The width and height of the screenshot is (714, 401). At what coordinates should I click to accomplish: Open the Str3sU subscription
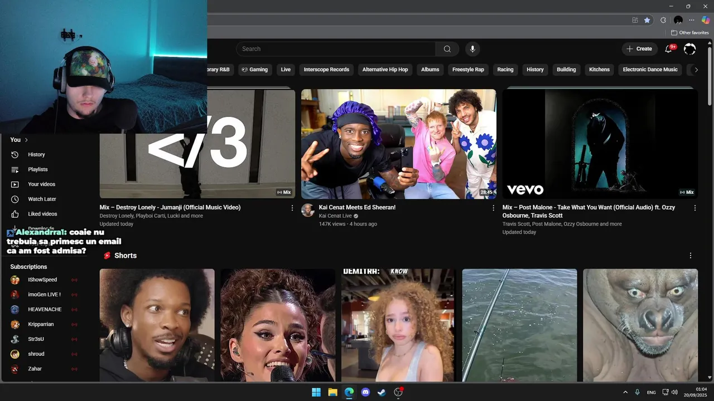pyautogui.click(x=36, y=339)
